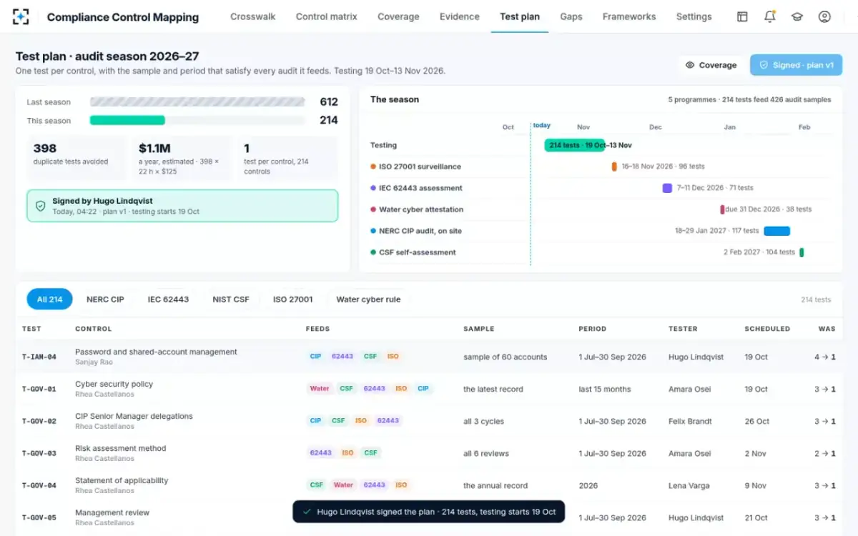This screenshot has width=858, height=536.
Task: Click the orange ISO 27001 surveillance marker
Action: tap(614, 167)
